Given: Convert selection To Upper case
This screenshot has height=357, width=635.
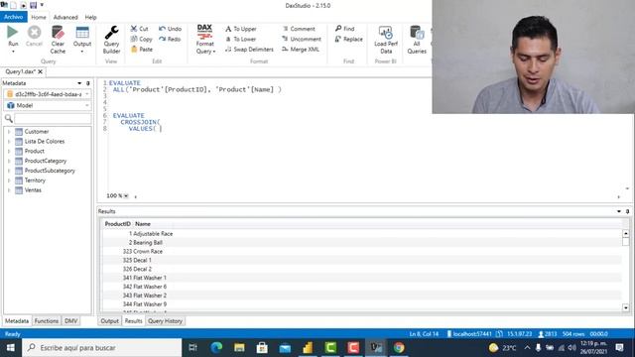Looking at the screenshot, I should (241, 29).
